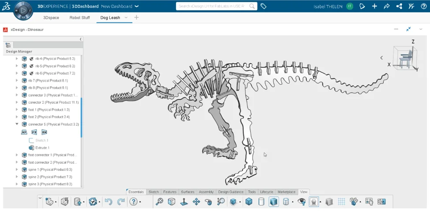Click the Undo arrow in the toolbar
The image size is (430, 211).
coord(108,202)
